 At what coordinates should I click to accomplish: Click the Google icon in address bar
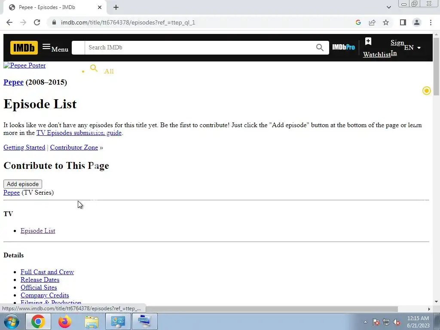358,22
